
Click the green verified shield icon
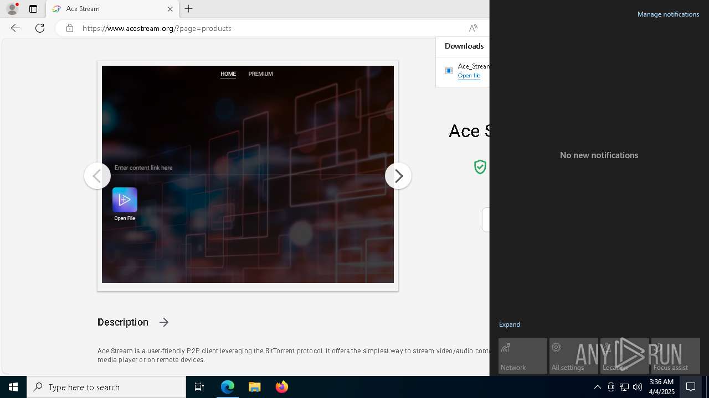coord(480,166)
